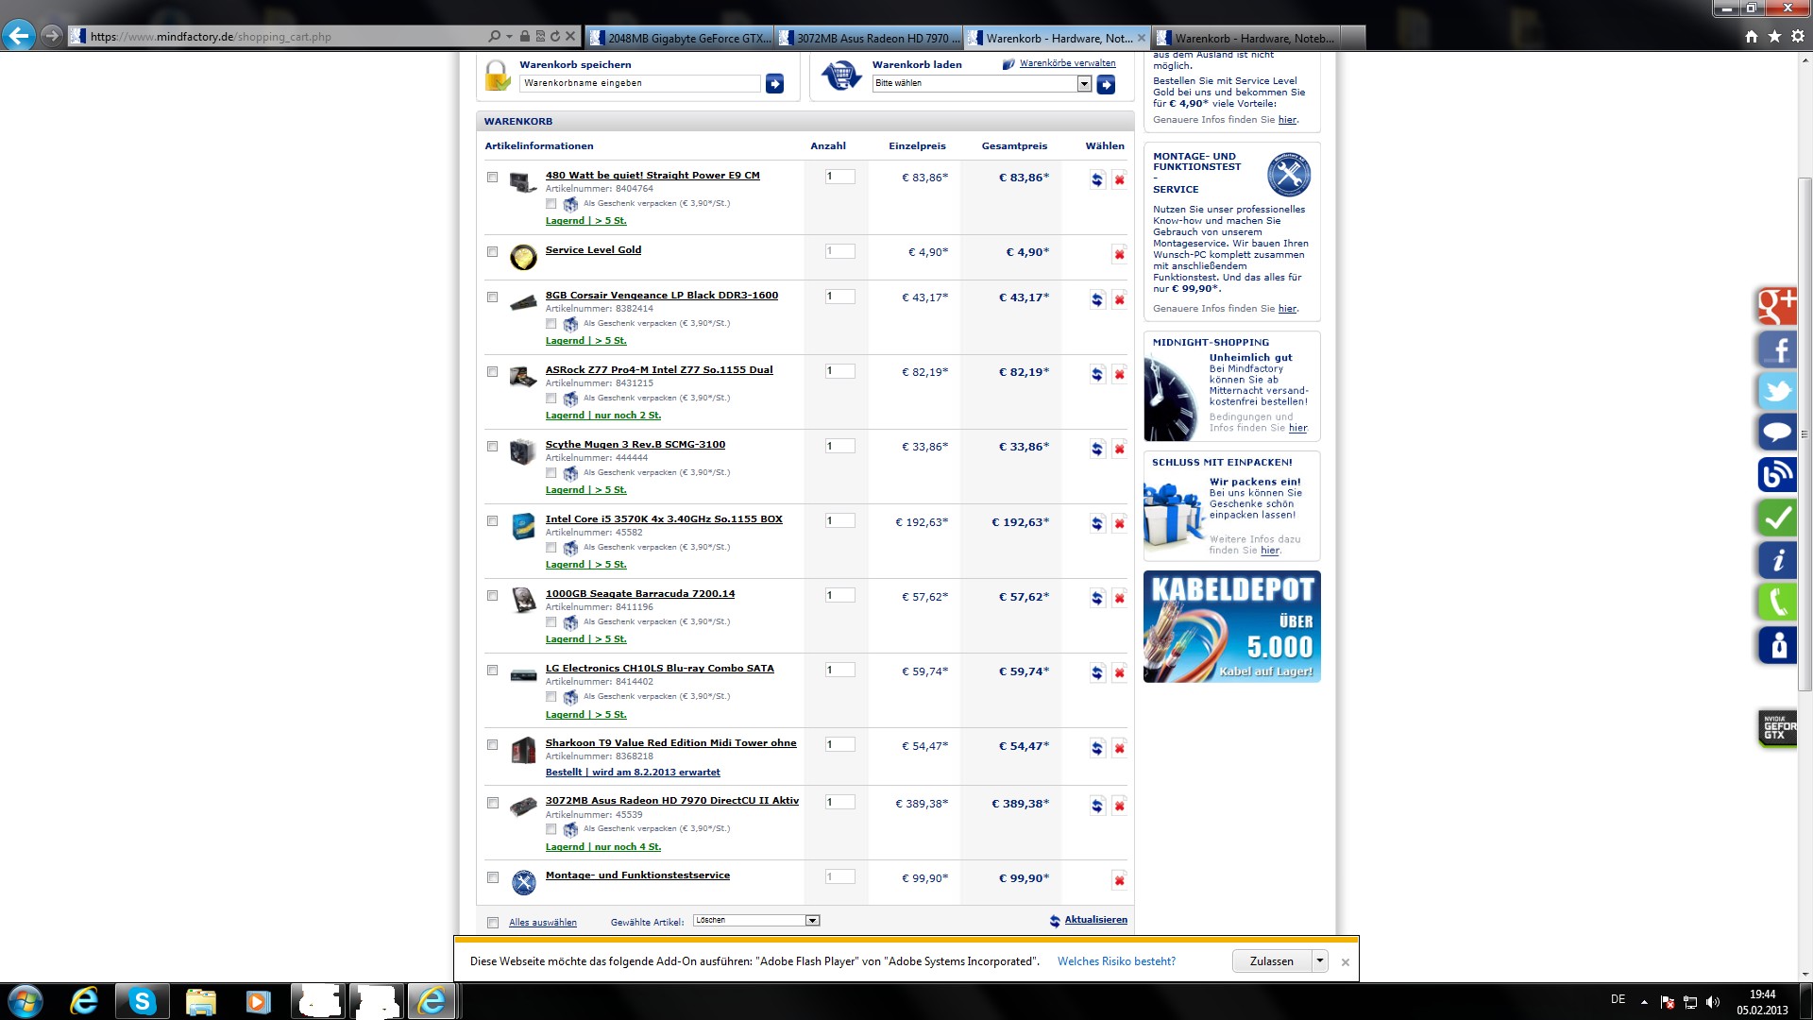Click the Aktualisieren link
This screenshot has width=1813, height=1020.
click(x=1095, y=920)
